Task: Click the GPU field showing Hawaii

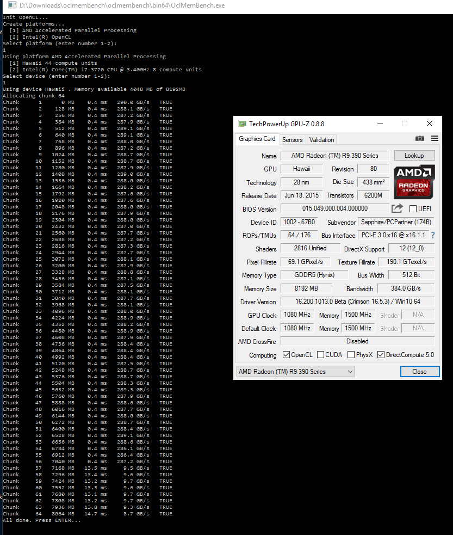Action: click(x=301, y=169)
